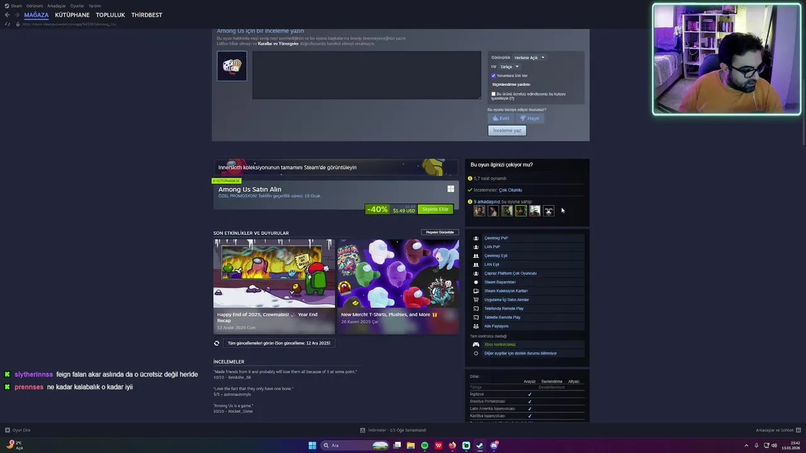Go back with the navigation back arrow
The image size is (806, 453).
(x=7, y=14)
